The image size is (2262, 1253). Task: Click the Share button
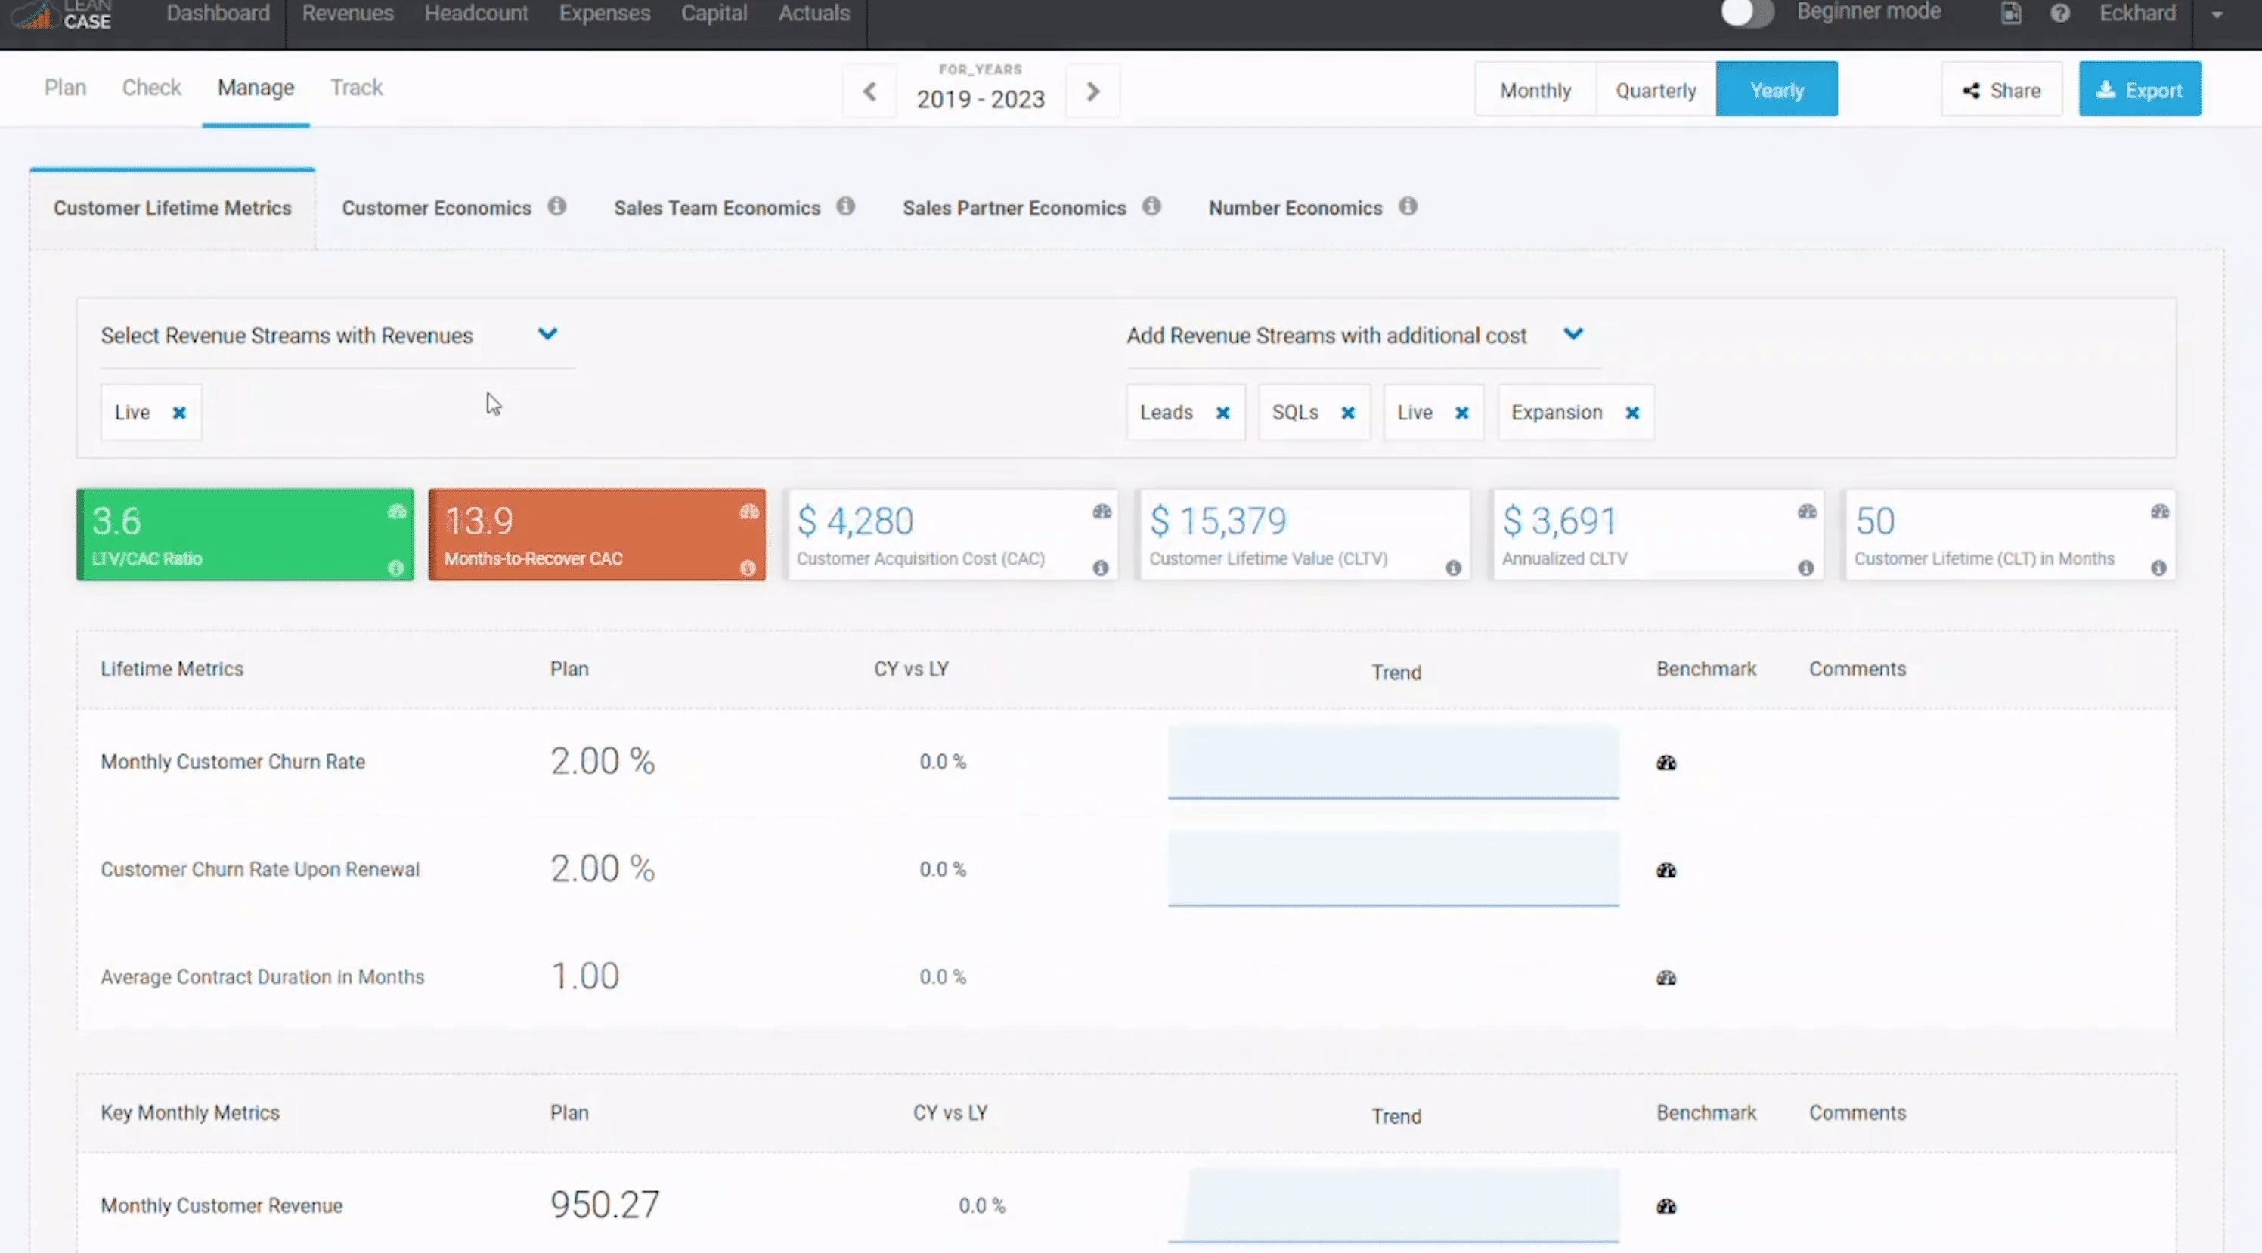click(x=2000, y=90)
